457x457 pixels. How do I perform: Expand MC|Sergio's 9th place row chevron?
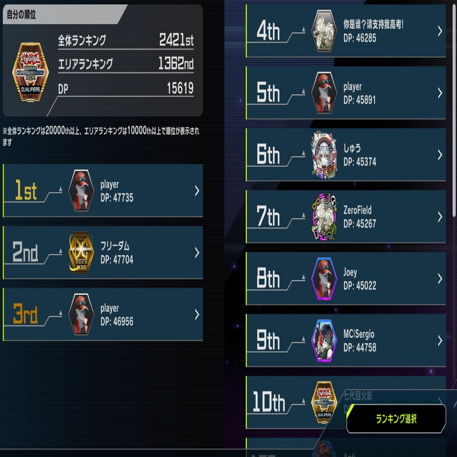tap(440, 340)
